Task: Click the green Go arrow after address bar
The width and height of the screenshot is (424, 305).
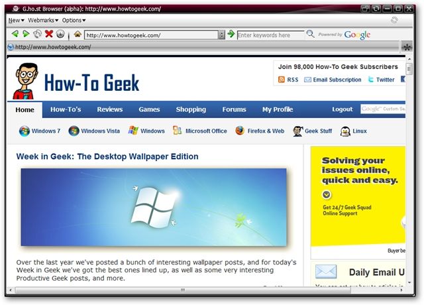Action: click(231, 34)
